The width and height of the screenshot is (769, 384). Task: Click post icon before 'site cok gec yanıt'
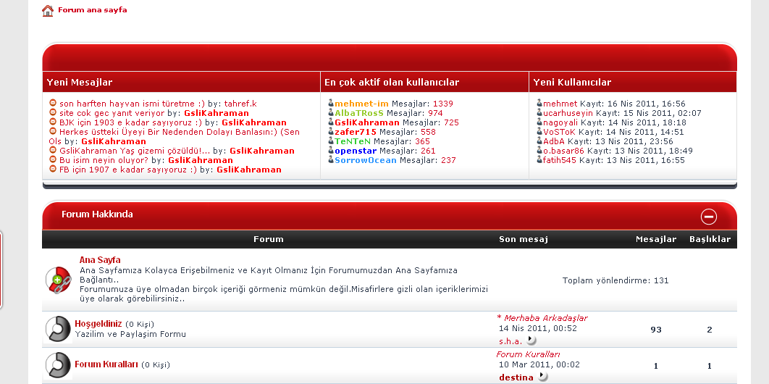[x=53, y=112]
